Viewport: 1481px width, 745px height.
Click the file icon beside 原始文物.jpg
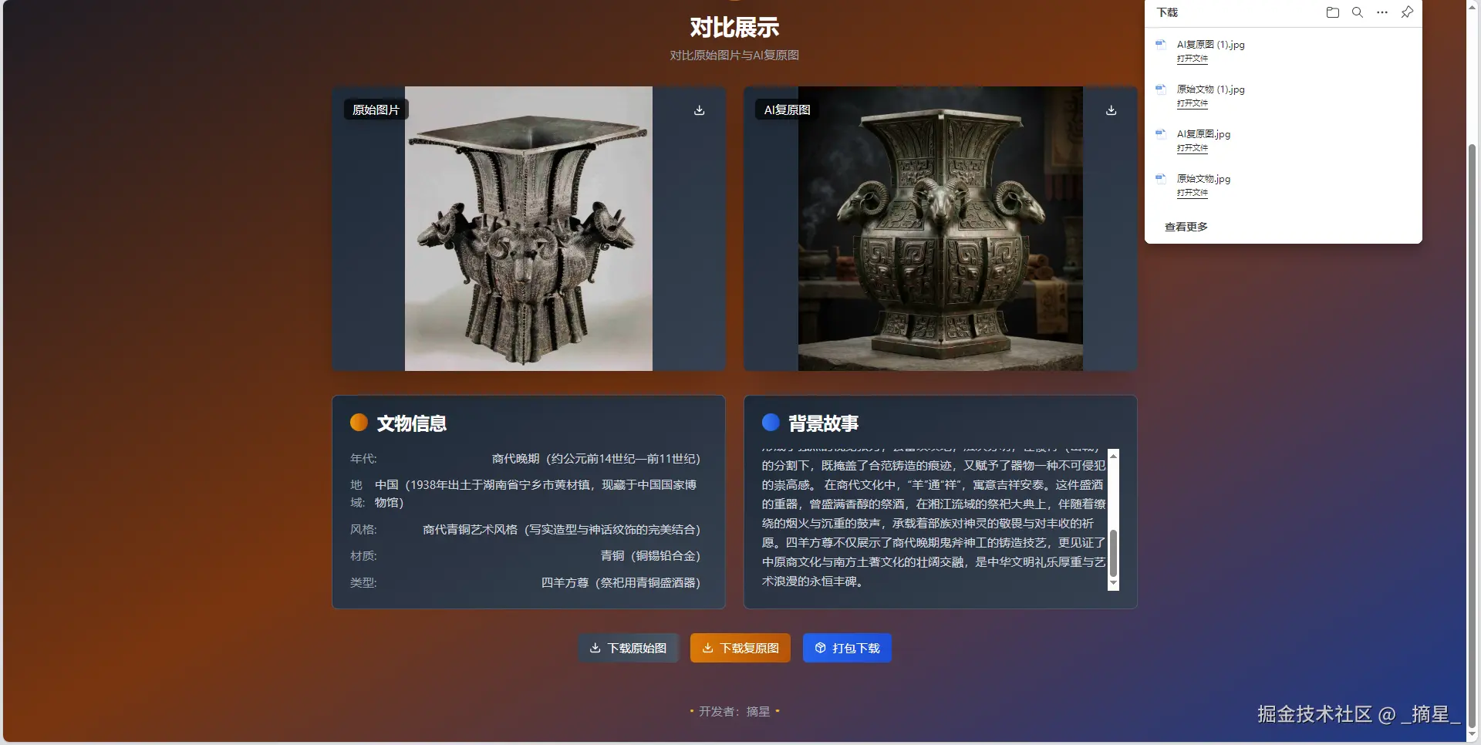(x=1160, y=178)
